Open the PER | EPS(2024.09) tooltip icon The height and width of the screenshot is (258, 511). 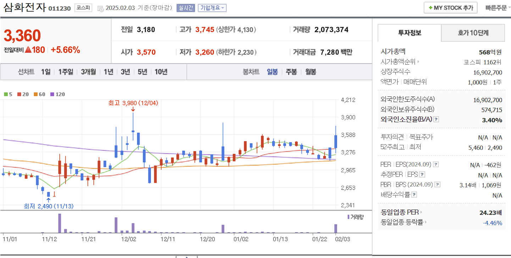(437, 165)
